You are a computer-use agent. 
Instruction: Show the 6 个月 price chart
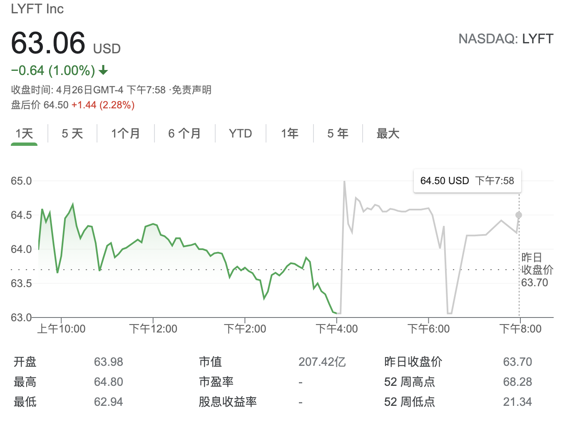coord(184,134)
